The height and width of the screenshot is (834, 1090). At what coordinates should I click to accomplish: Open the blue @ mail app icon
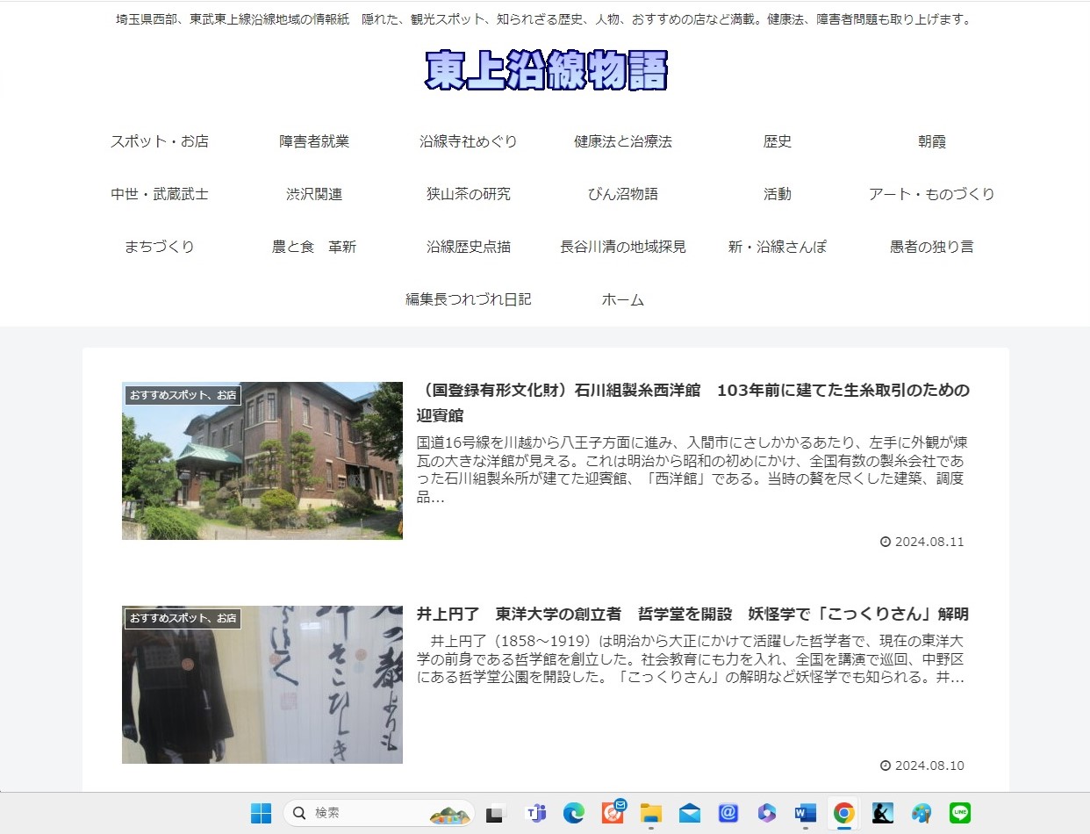pyautogui.click(x=728, y=814)
